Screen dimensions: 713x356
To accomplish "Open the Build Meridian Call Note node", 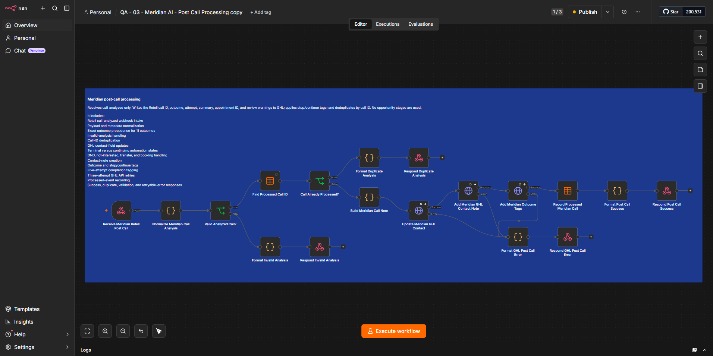I will (369, 197).
